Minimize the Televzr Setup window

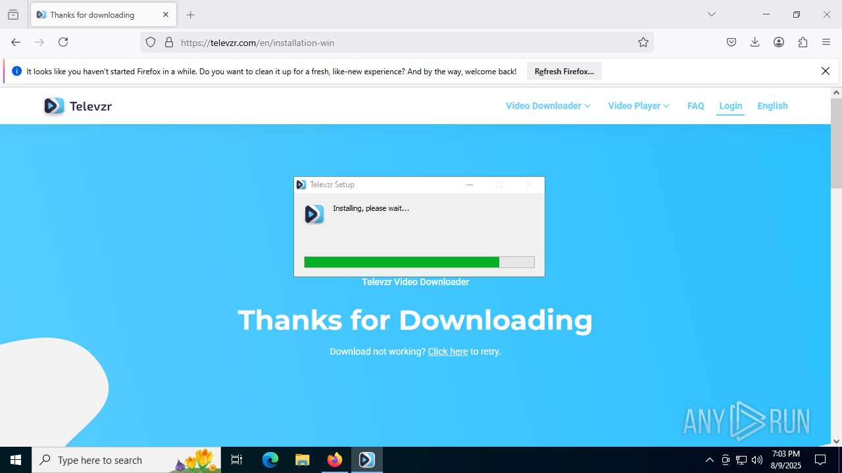point(470,185)
